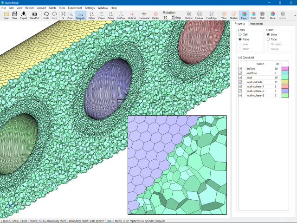Select the Cell entity radio button
Image resolution: width=297 pixels, height=223 pixels.
(x=240, y=34)
